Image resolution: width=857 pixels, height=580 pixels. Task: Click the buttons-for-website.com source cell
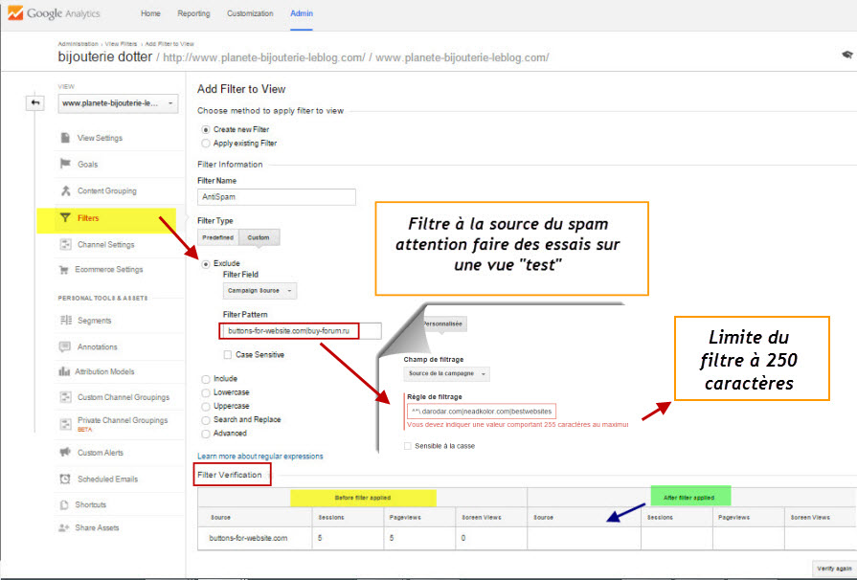point(255,538)
